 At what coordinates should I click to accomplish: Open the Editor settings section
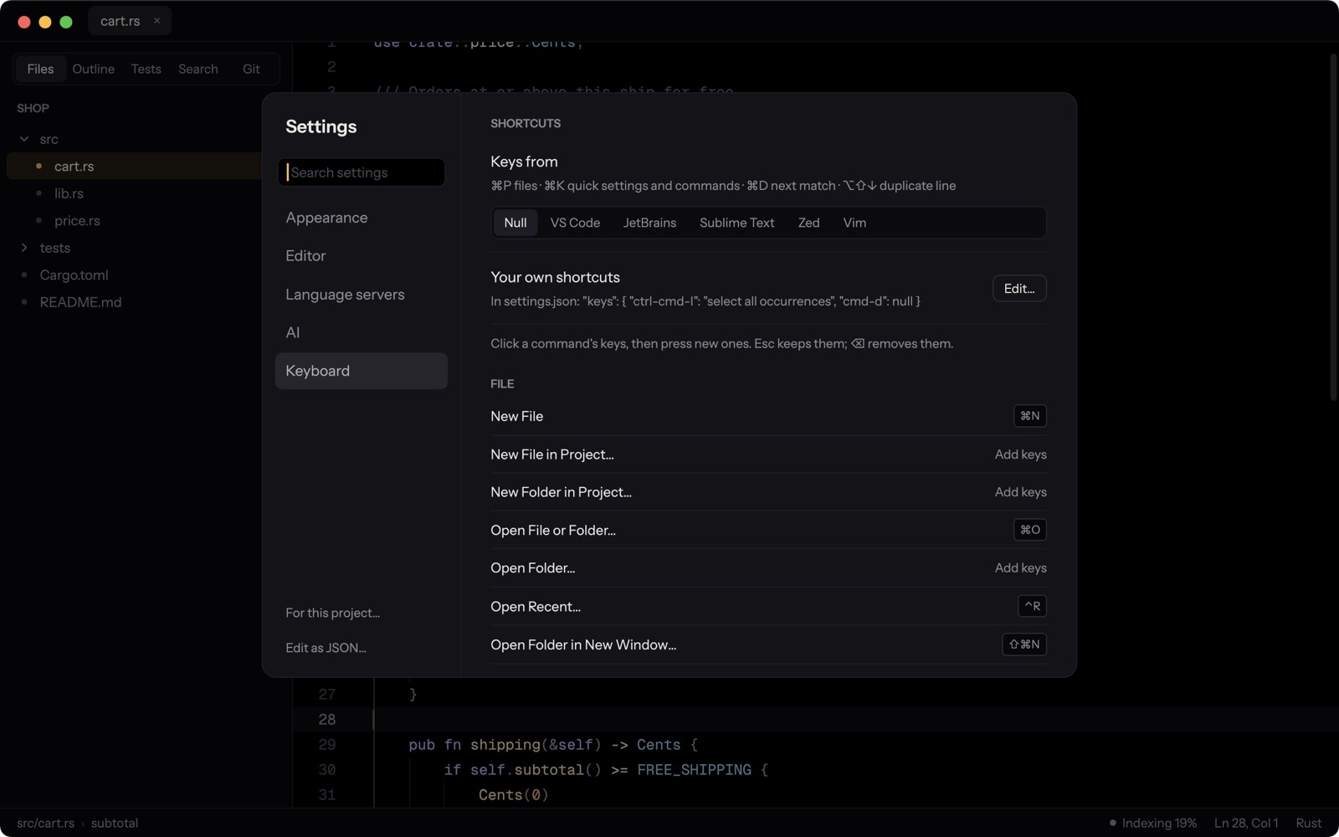[362, 256]
